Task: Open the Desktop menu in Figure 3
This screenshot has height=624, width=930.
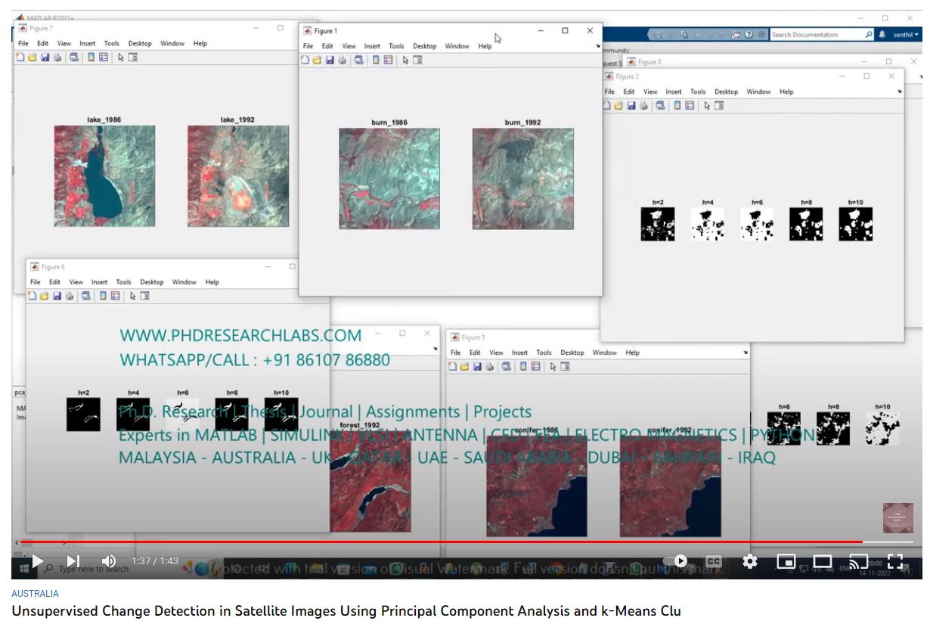Action: coord(572,352)
